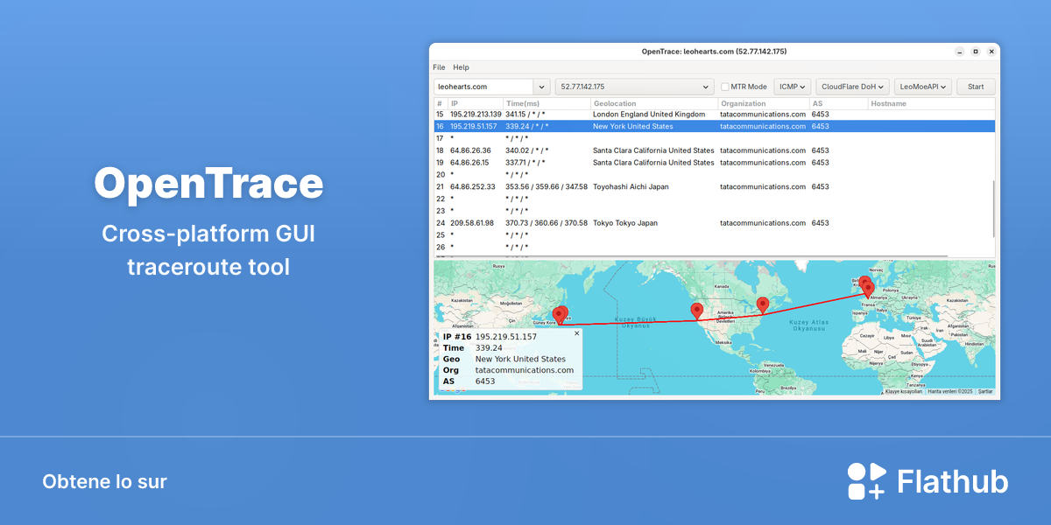Click the map marker over New York
This screenshot has height=525, width=1051.
pos(763,304)
